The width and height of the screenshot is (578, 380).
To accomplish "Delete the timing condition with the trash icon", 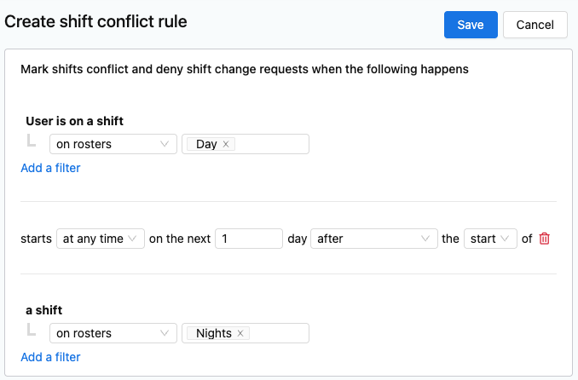I will 545,239.
